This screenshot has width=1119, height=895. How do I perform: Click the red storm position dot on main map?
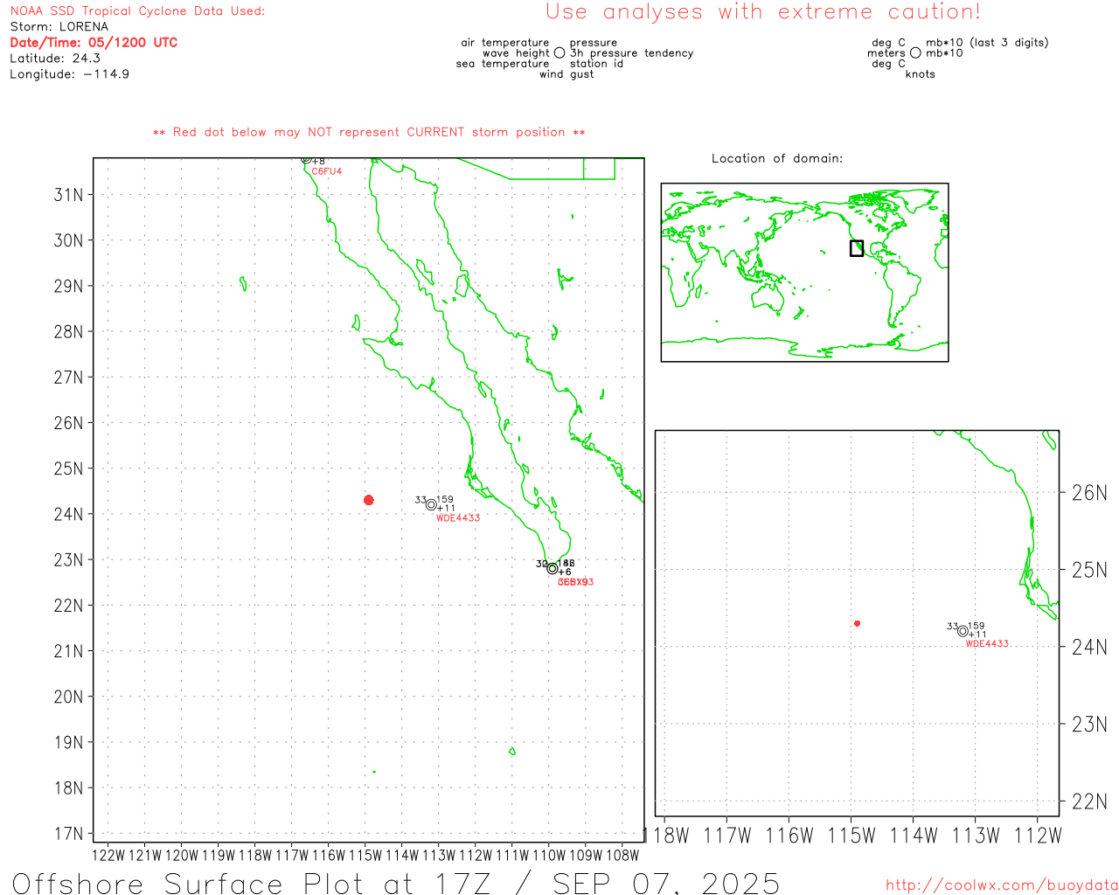pos(369,500)
